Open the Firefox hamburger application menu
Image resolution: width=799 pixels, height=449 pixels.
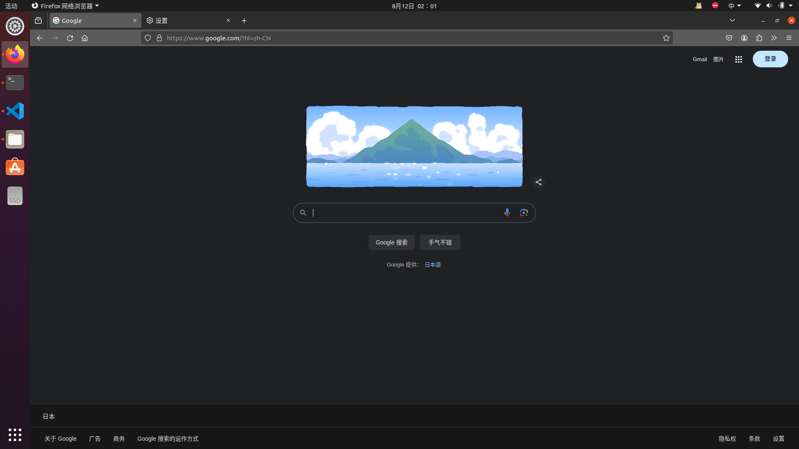pos(789,38)
